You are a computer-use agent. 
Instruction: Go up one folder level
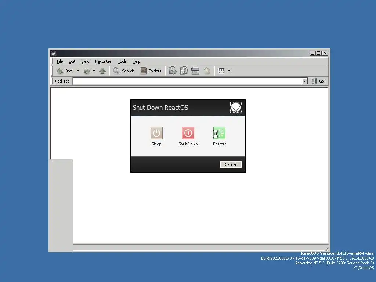point(102,71)
